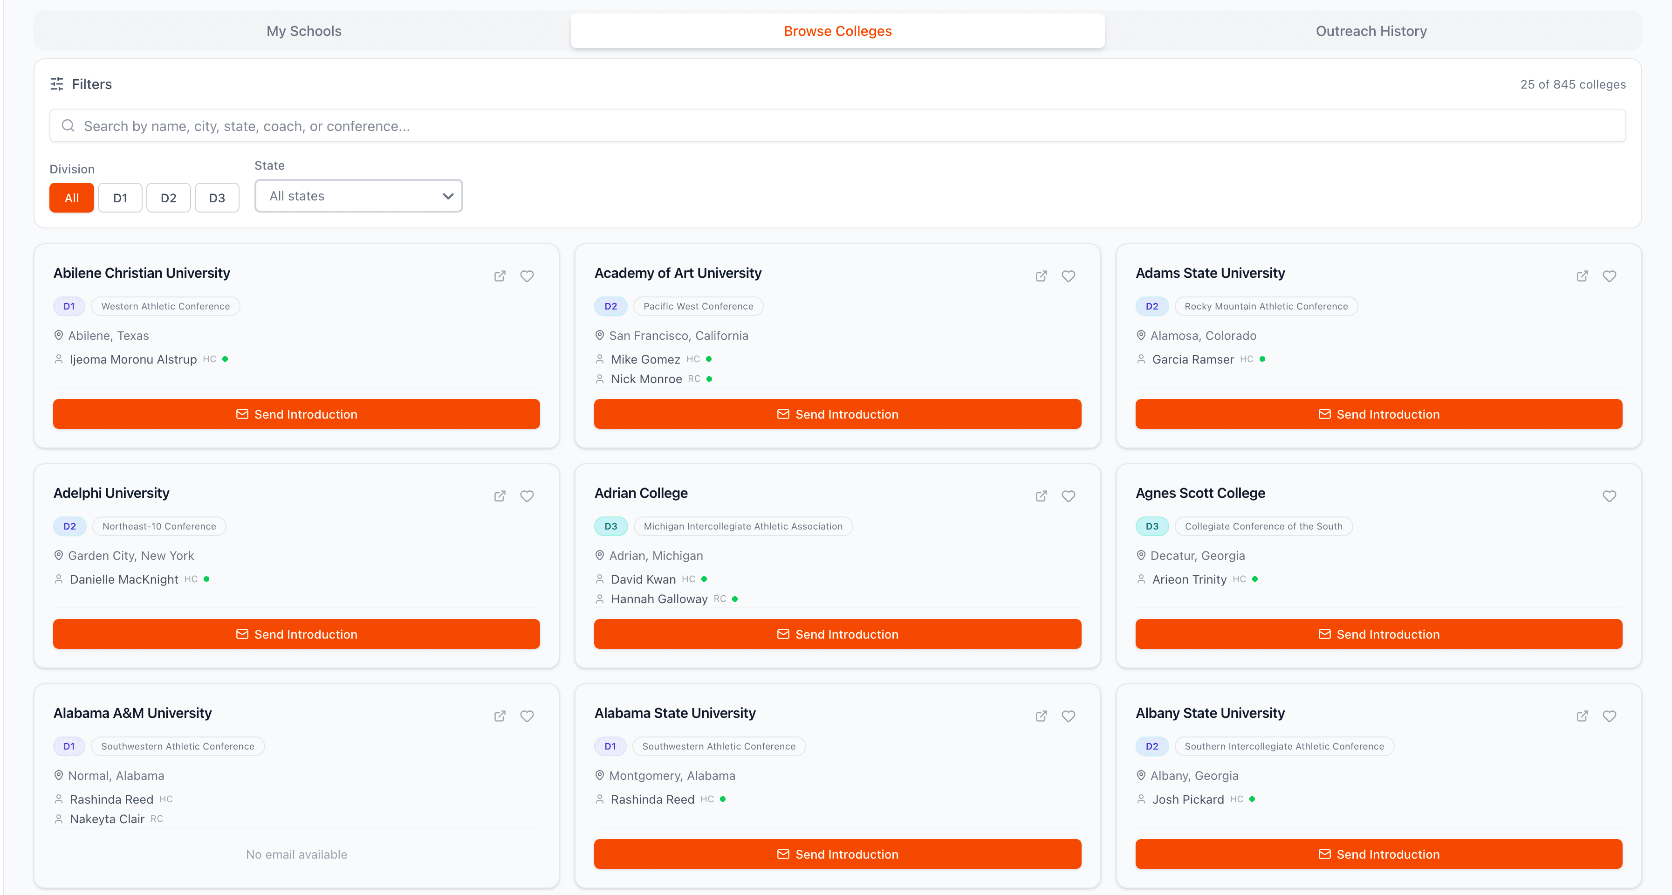
Task: Open Academy of Art University external link
Action: (x=1041, y=276)
